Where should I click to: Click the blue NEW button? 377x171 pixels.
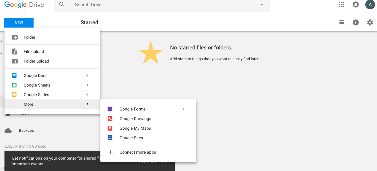click(19, 23)
